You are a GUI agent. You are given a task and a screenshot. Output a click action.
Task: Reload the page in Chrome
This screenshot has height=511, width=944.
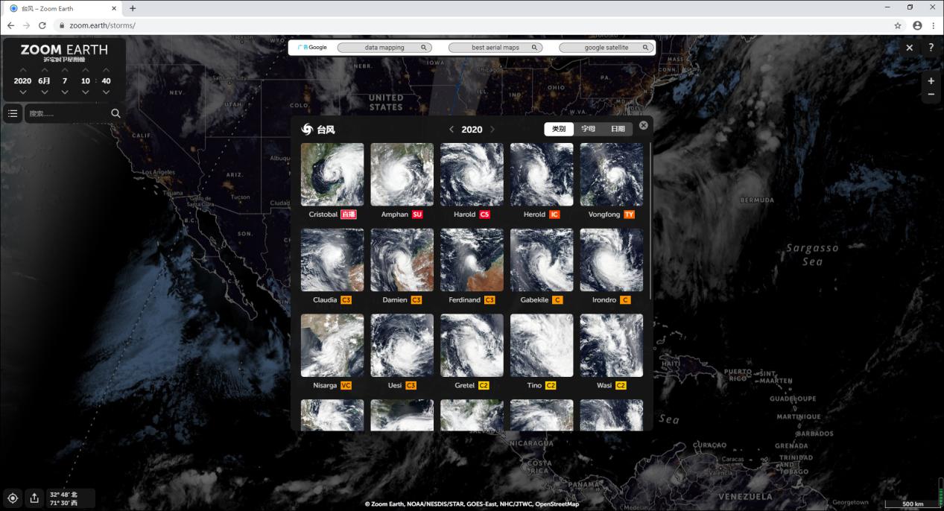point(42,25)
